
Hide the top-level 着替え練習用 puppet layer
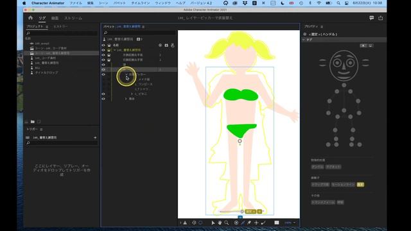103,50
